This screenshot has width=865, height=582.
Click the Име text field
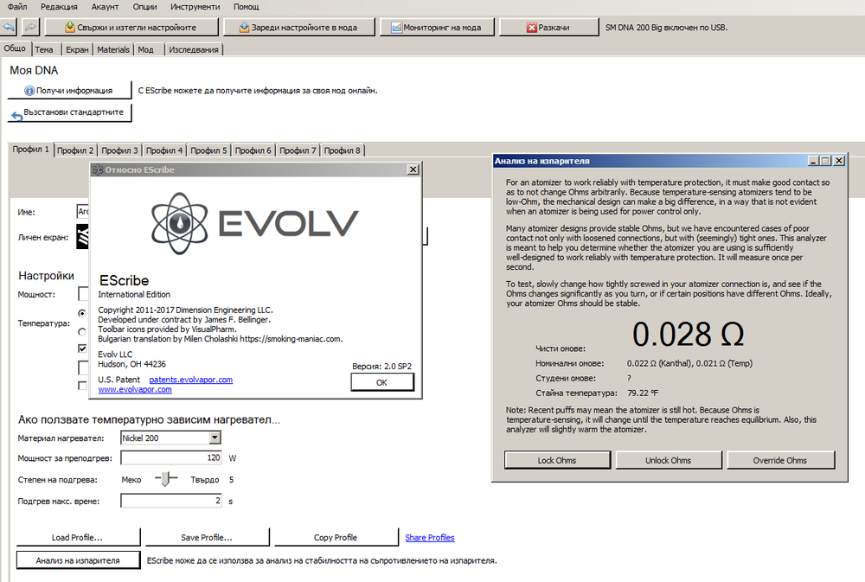(83, 211)
